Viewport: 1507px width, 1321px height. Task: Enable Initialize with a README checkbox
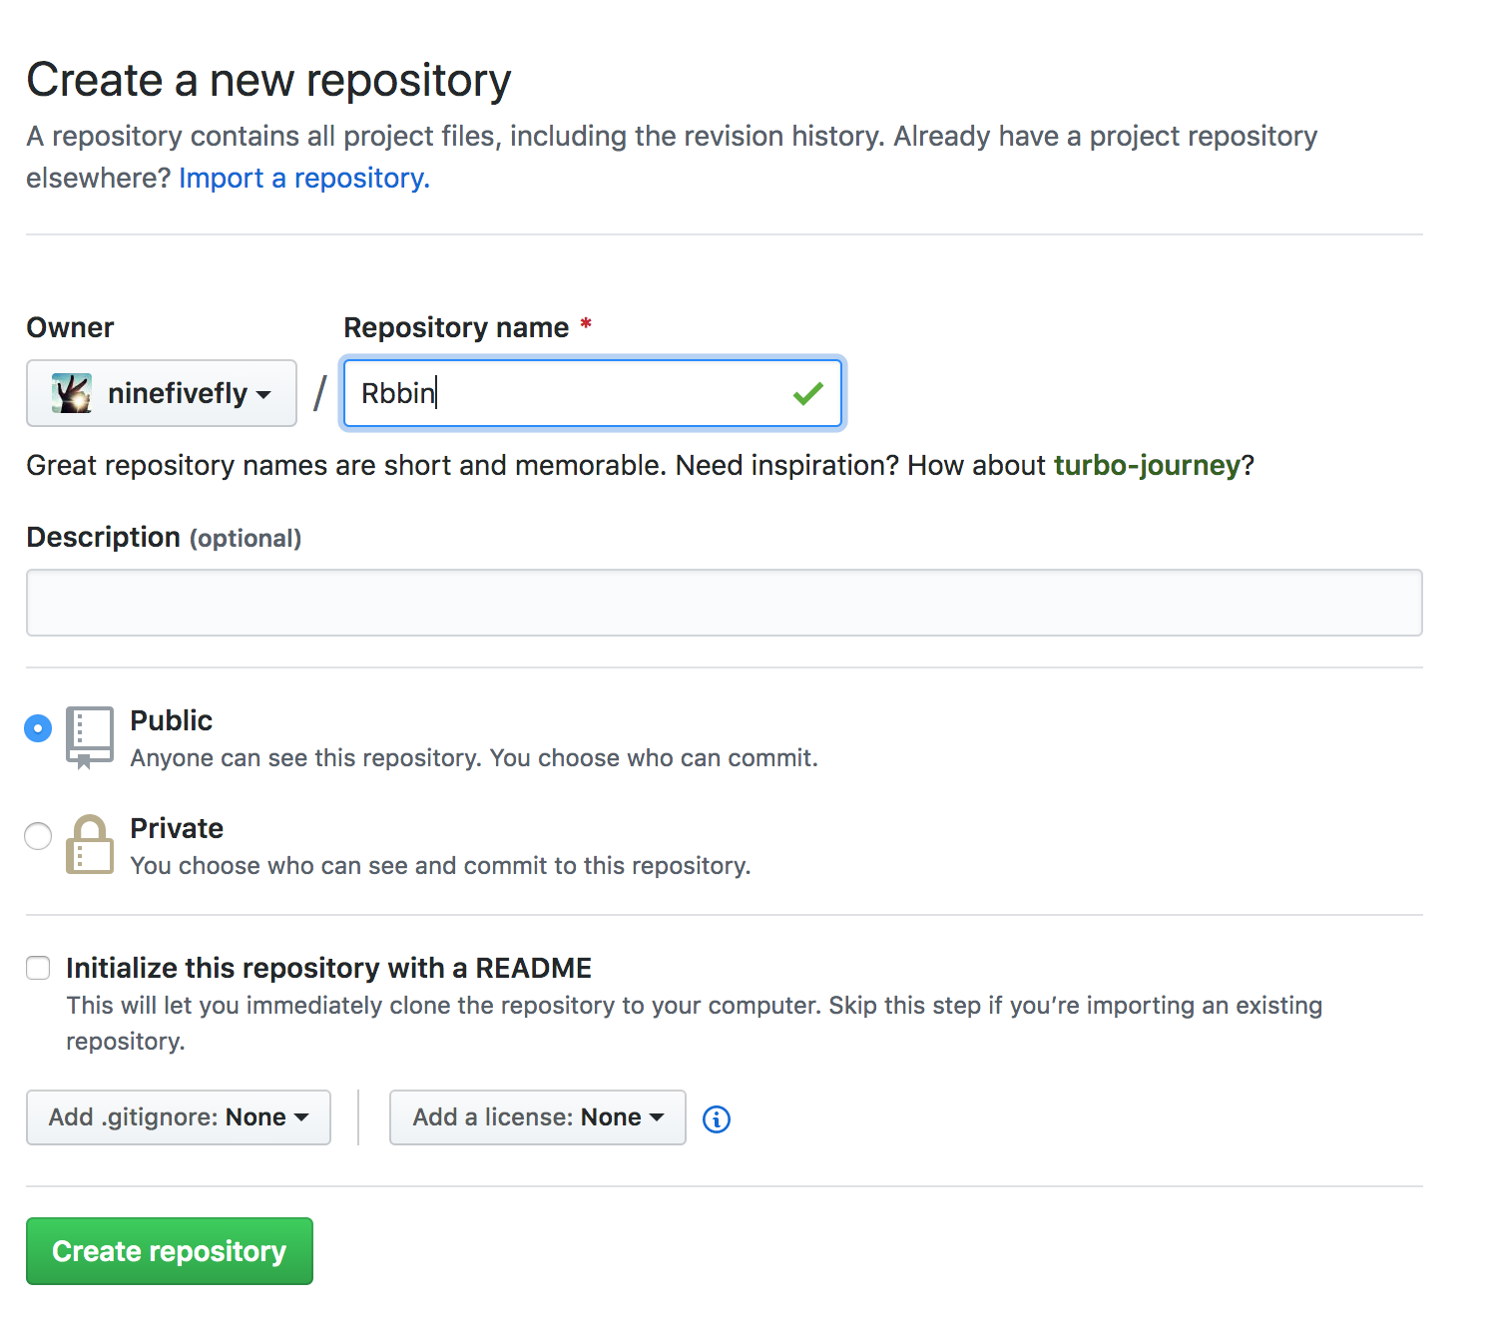pos(38,968)
